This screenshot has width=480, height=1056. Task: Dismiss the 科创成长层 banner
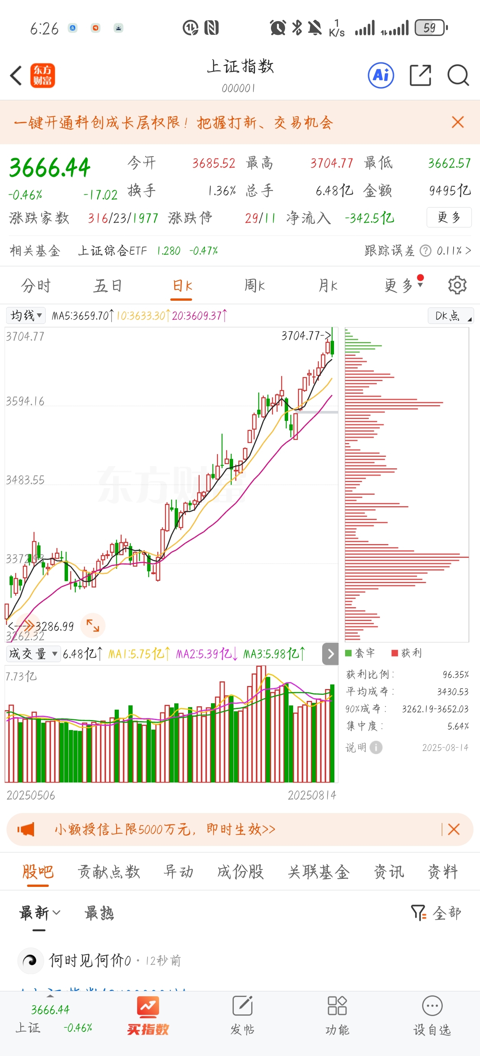click(457, 122)
